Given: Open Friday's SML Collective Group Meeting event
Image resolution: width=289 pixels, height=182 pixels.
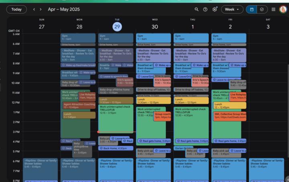Looking at the screenshot, I should 230,116.
